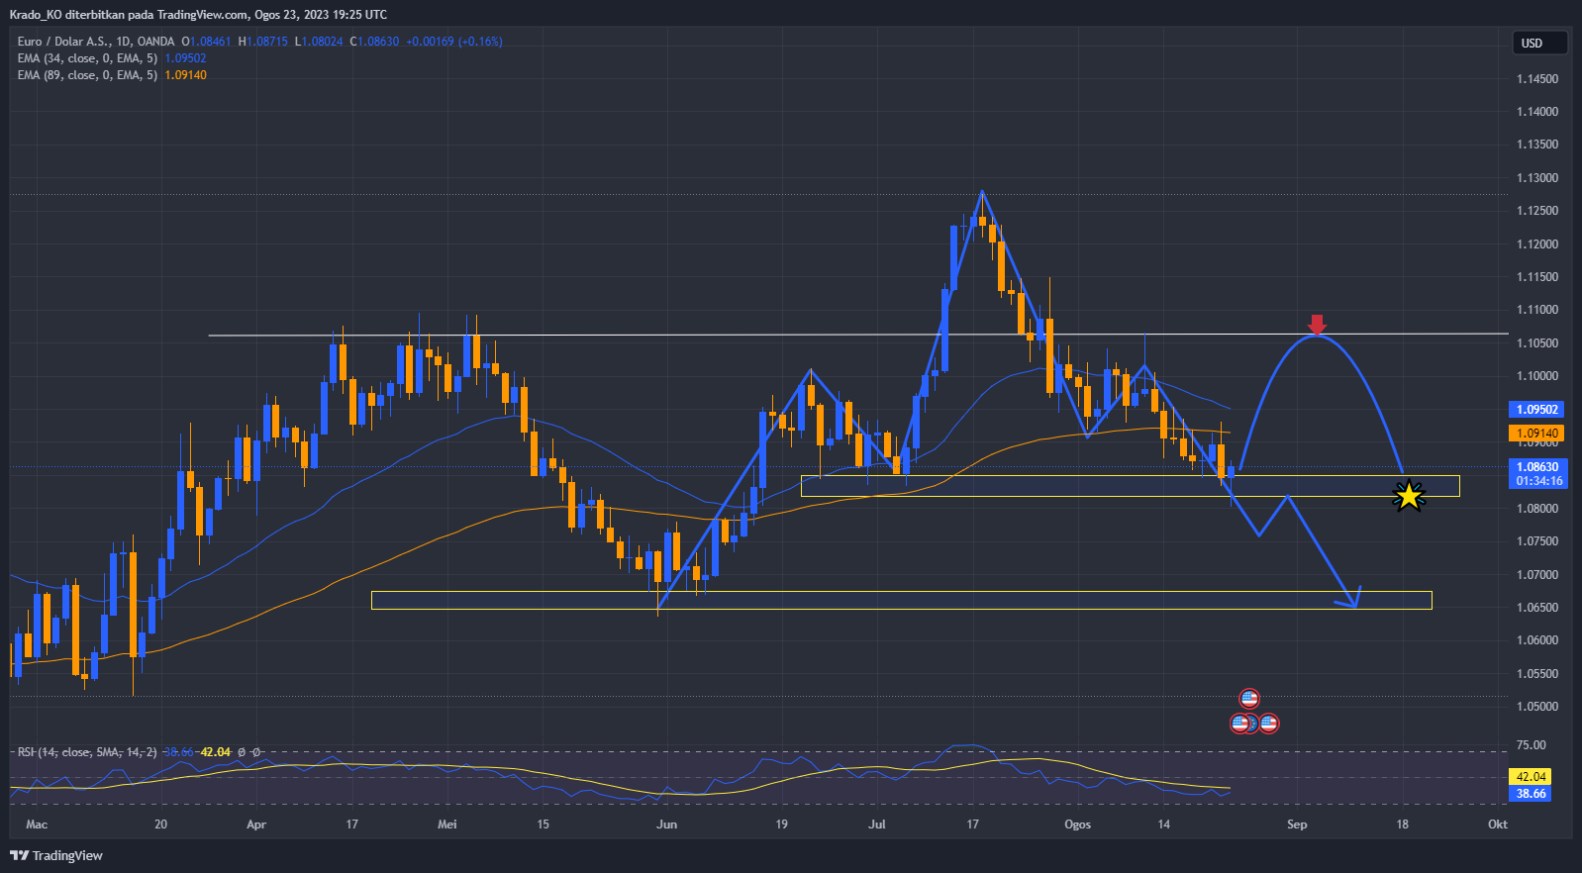This screenshot has height=873, width=1582.
Task: Click the Krado_KO publication header text
Action: coord(198,15)
